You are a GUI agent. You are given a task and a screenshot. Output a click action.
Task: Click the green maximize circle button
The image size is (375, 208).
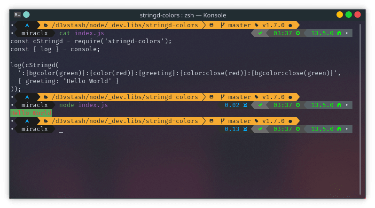(349, 15)
